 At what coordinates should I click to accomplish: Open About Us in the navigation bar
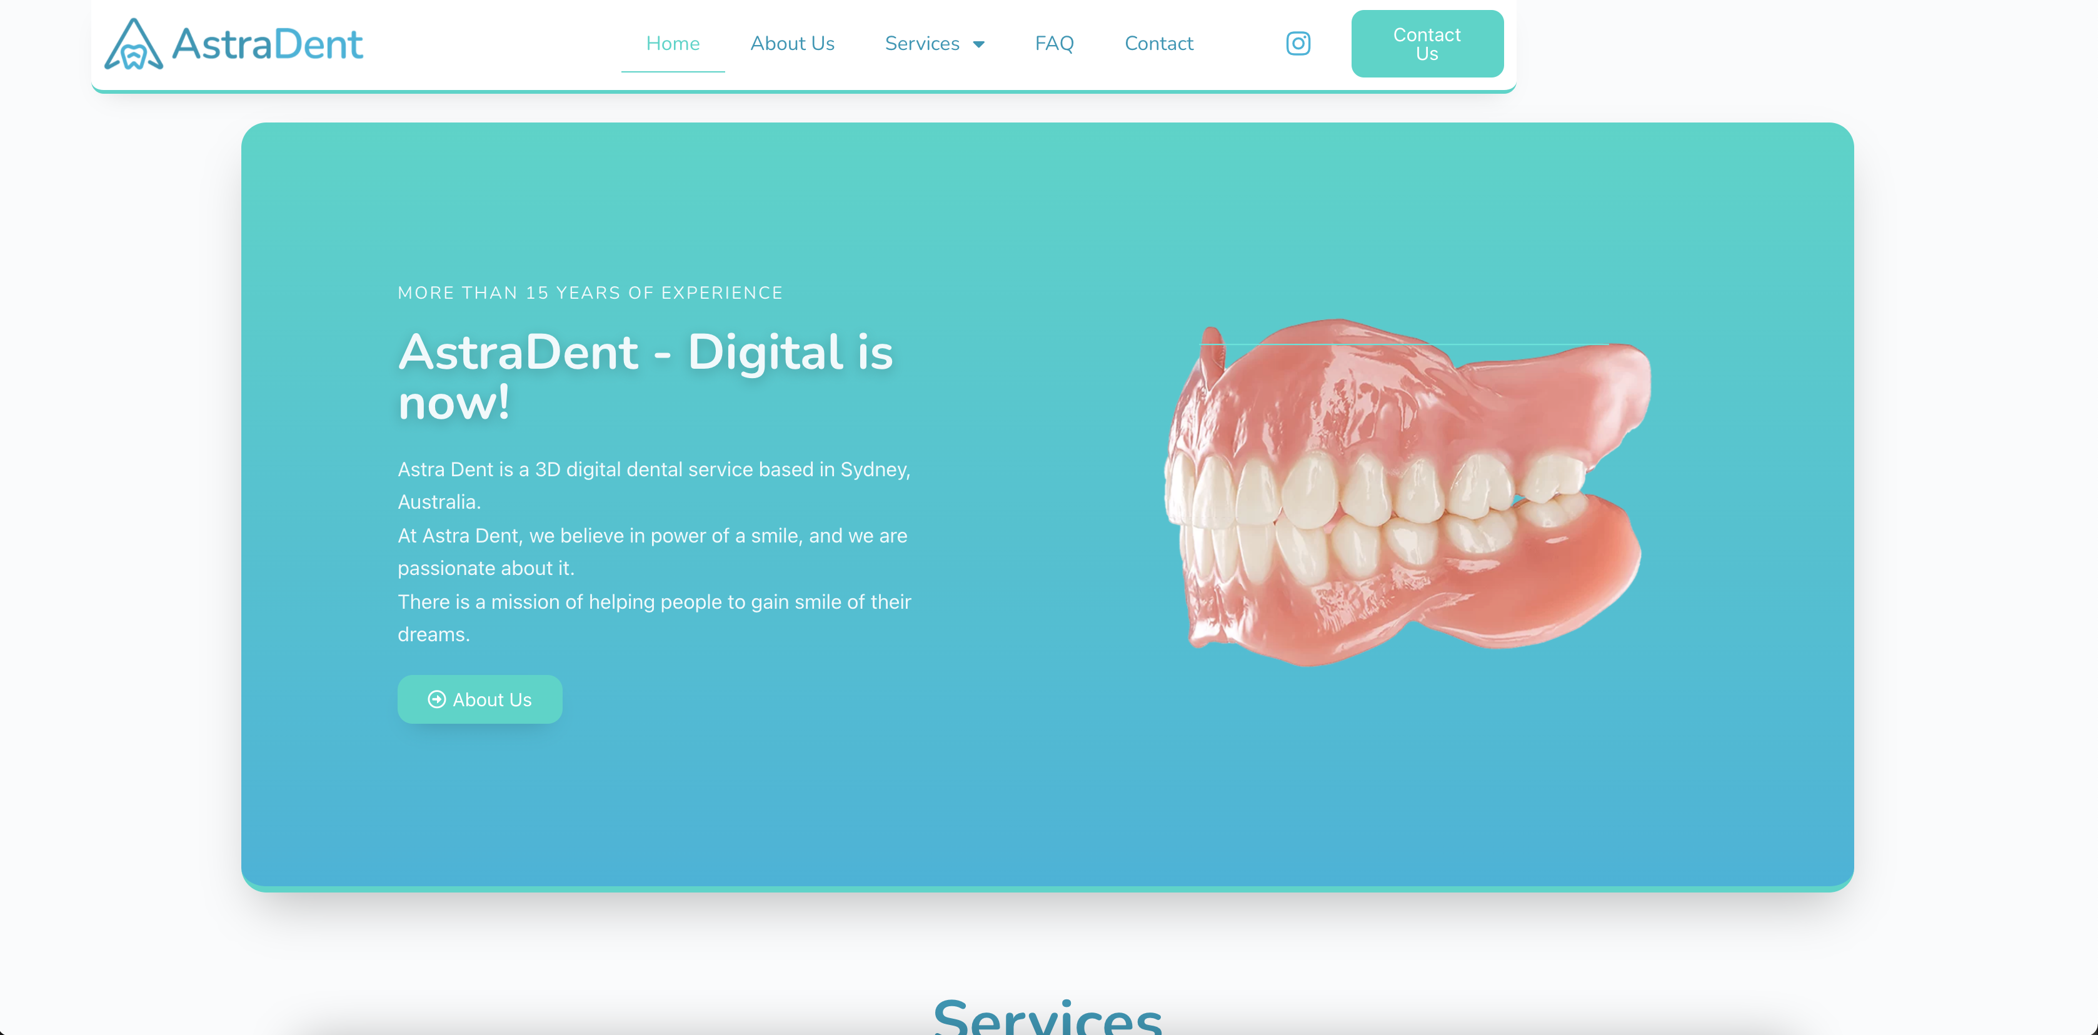pos(791,43)
